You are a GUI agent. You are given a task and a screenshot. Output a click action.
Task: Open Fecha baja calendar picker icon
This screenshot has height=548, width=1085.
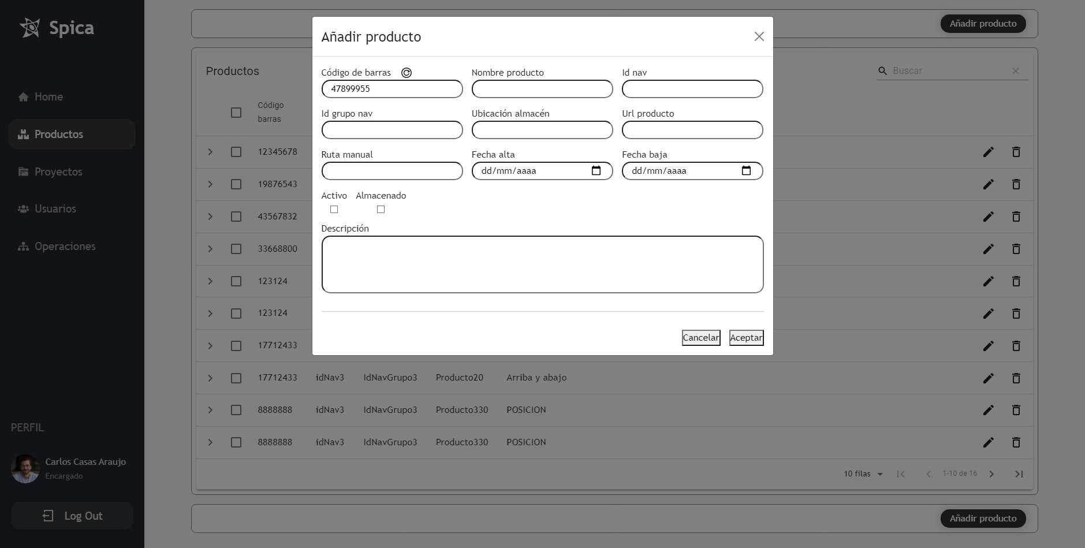click(x=746, y=171)
